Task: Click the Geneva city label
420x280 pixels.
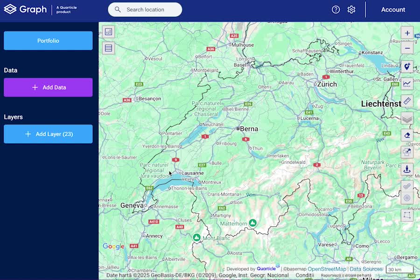Action: tap(132, 205)
